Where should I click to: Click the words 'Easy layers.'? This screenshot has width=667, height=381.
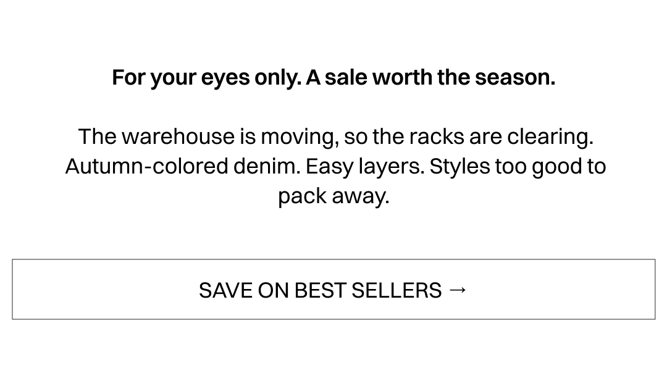click(x=365, y=166)
